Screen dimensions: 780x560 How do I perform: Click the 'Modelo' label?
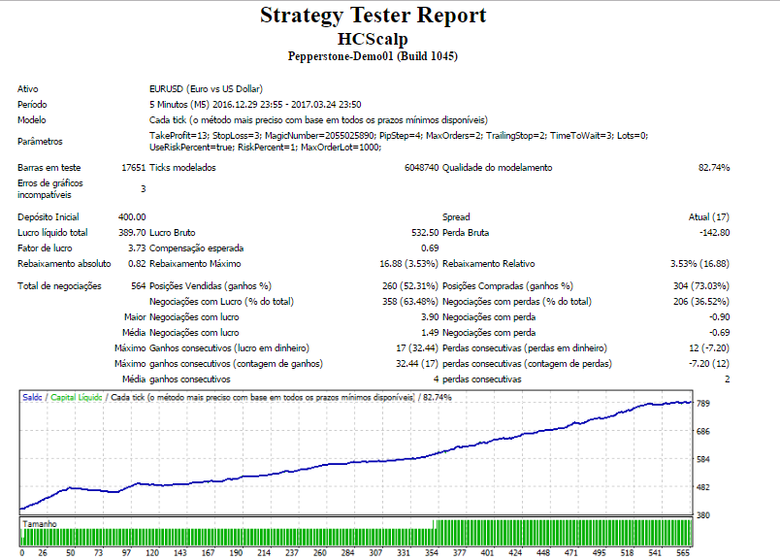pos(31,120)
